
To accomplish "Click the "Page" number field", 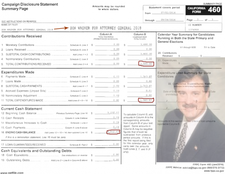I will [198, 19].
